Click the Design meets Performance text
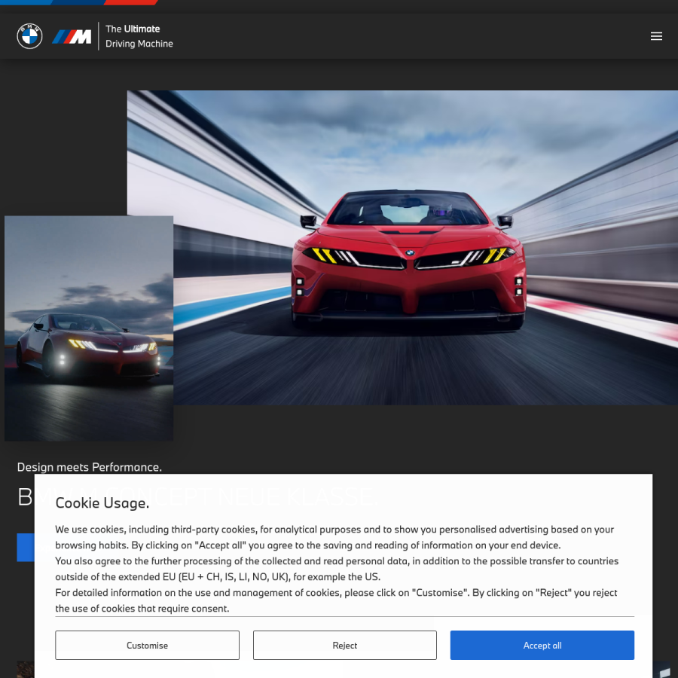 (89, 467)
